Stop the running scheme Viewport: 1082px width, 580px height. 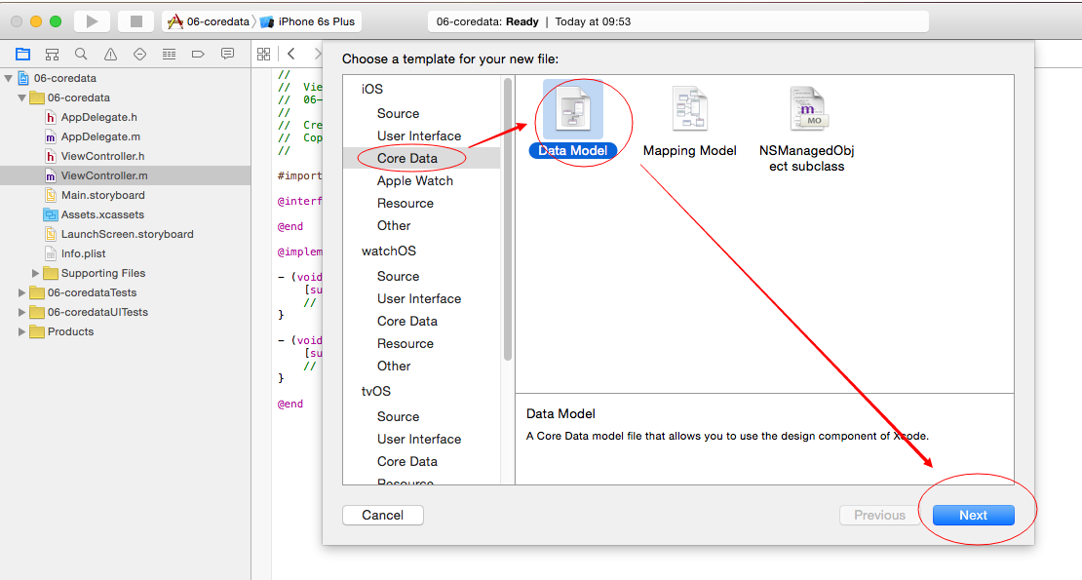(x=135, y=21)
